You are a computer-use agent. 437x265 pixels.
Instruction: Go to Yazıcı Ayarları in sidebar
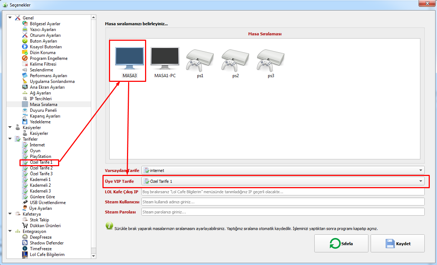click(x=43, y=30)
